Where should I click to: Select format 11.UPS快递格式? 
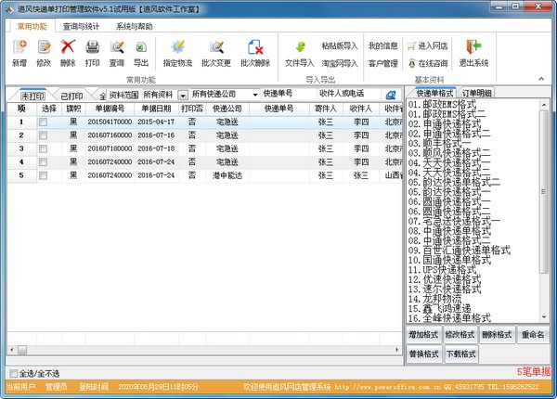point(442,269)
